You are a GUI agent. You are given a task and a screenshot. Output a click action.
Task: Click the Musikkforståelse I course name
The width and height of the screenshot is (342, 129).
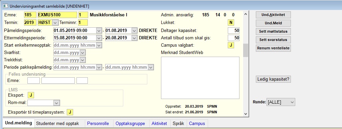pyautogui.click(x=109, y=15)
